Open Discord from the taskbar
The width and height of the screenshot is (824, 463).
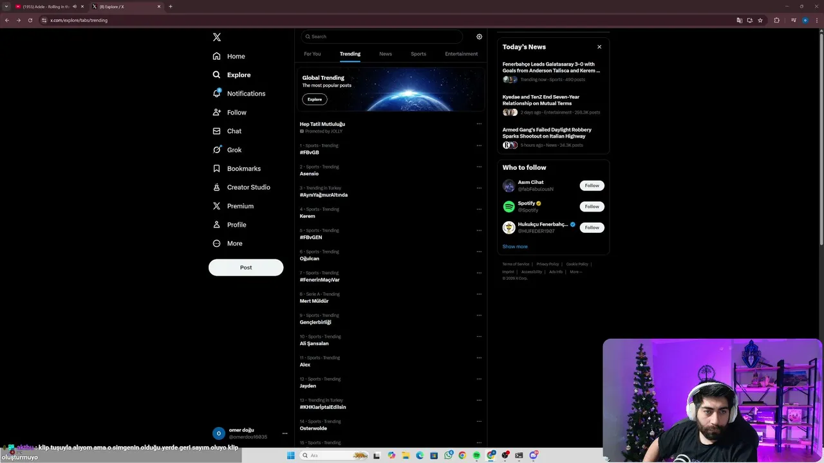coord(533,455)
